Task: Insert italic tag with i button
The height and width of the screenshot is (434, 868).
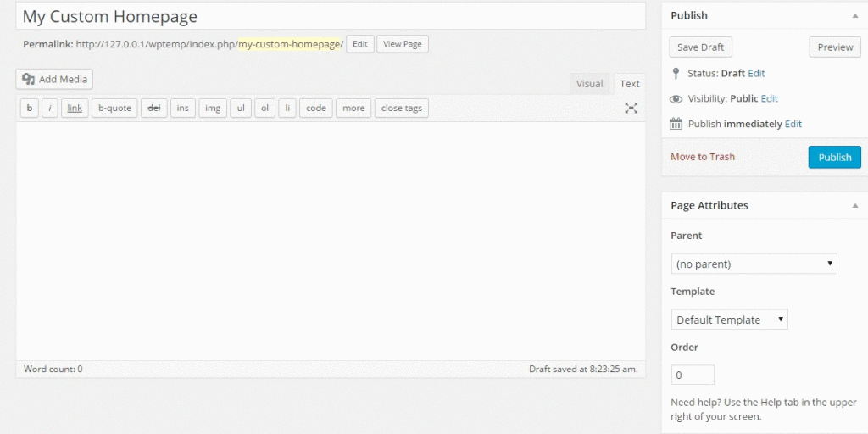Action: tap(50, 108)
